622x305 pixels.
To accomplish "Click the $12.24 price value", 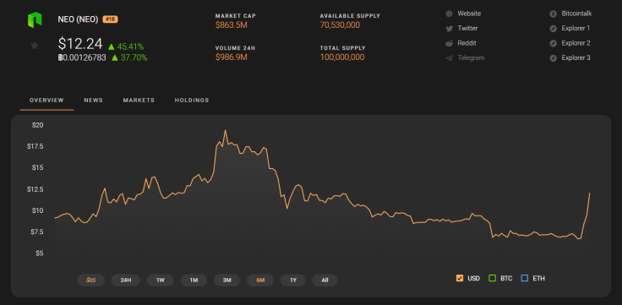I will point(80,44).
